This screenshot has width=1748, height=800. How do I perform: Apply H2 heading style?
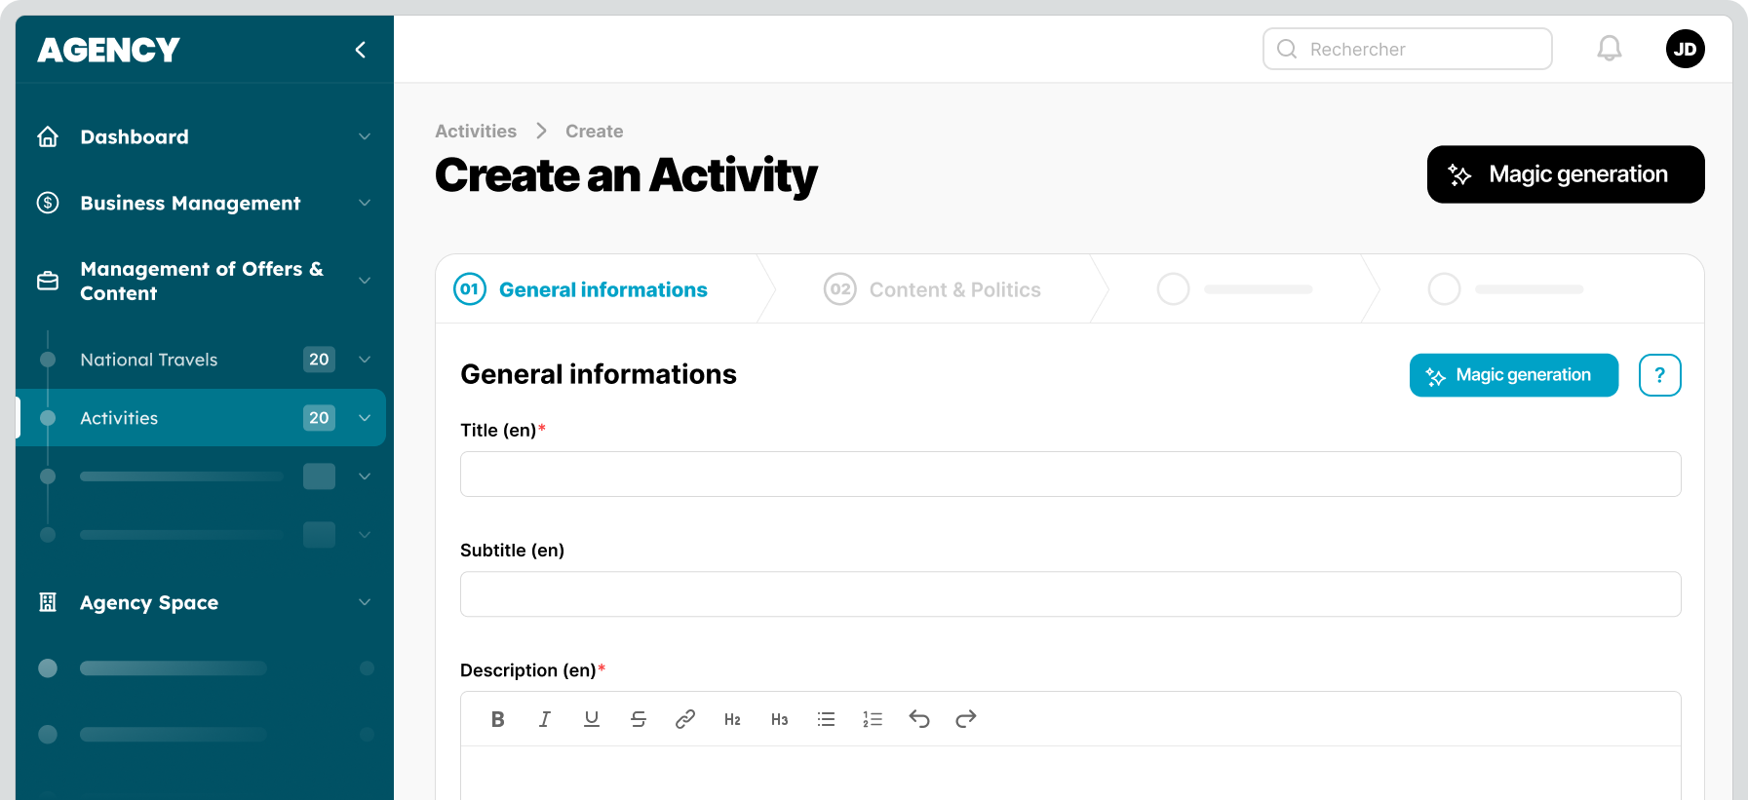732,719
